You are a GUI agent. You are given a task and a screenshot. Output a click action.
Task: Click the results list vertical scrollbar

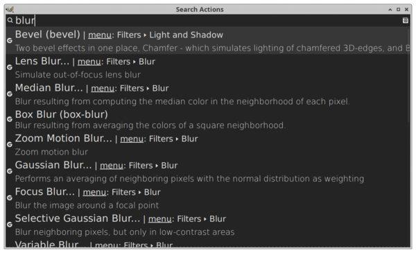click(x=409, y=76)
